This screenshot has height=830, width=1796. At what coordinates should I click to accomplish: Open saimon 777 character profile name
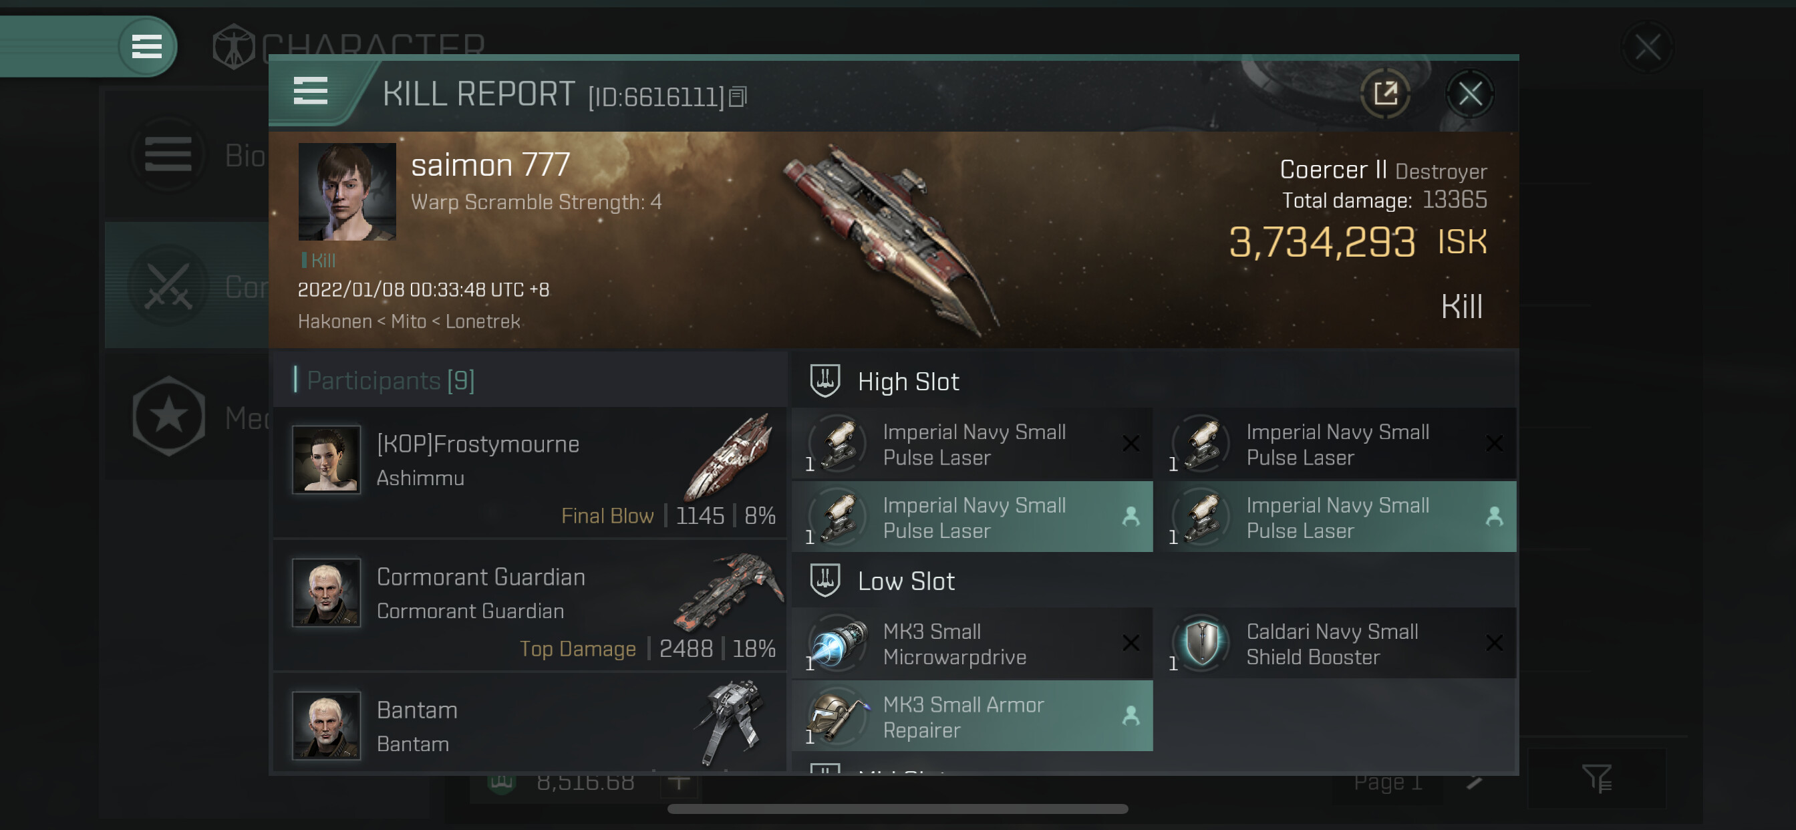pos(490,165)
